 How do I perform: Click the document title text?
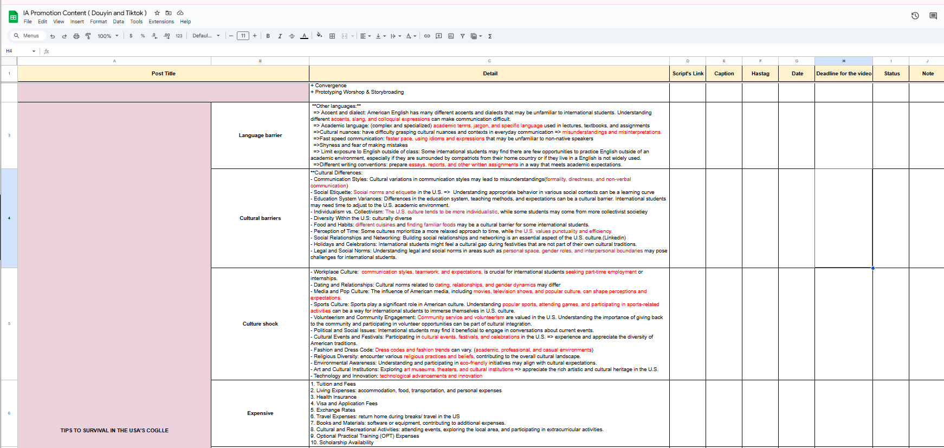click(x=85, y=12)
